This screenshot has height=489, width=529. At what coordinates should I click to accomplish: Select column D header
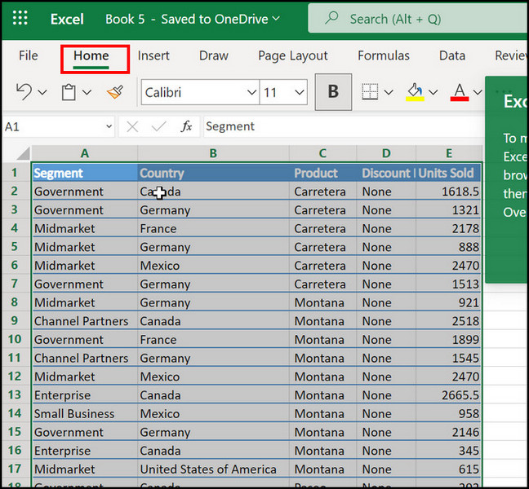386,153
